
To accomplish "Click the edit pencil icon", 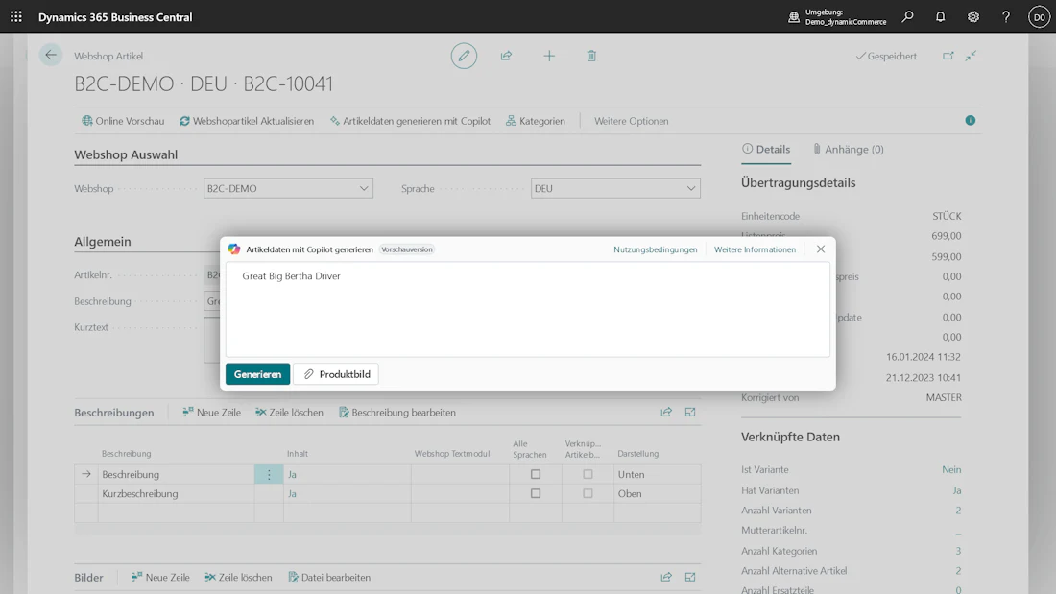I will pos(464,56).
